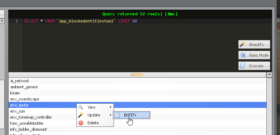The width and height of the screenshot is (280, 135).
Task: Select the env_tonemap_controller row
Action: (x=137, y=117)
